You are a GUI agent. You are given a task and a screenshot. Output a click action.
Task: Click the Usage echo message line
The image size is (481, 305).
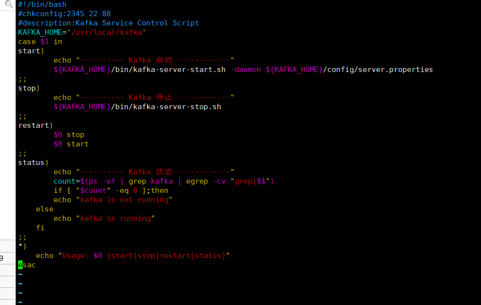click(x=133, y=256)
